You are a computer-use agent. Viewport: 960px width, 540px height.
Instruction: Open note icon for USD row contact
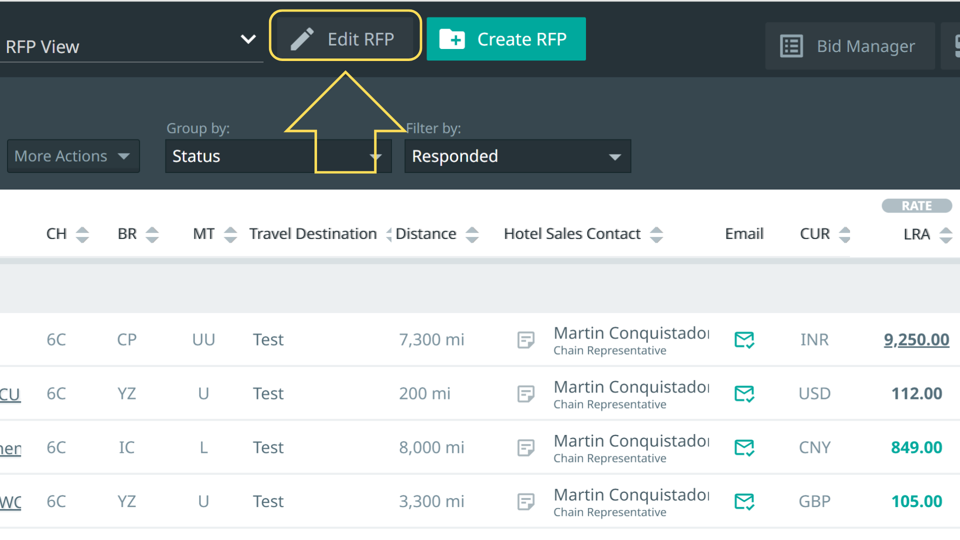tap(525, 394)
